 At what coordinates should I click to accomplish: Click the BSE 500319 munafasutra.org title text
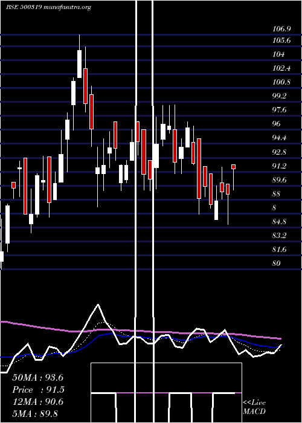(49, 7)
